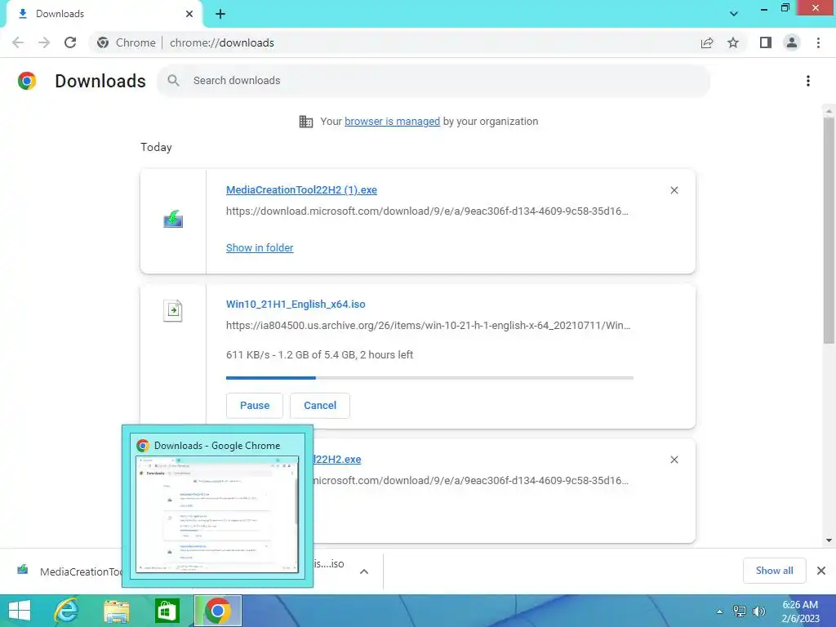Screen dimensions: 836x627
Task: Click the Chrome taskbar icon
Action: [217, 611]
